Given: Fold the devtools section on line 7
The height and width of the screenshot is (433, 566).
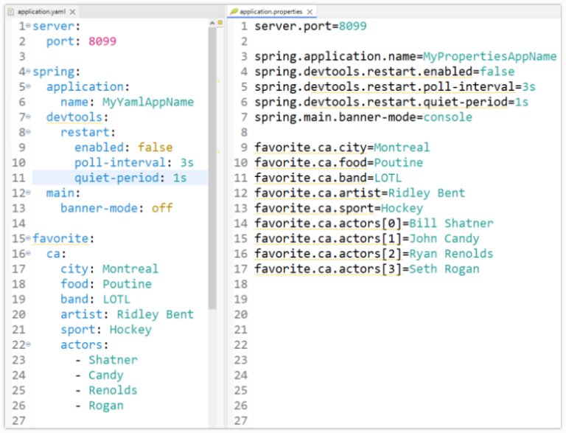Looking at the screenshot, I should (x=29, y=117).
